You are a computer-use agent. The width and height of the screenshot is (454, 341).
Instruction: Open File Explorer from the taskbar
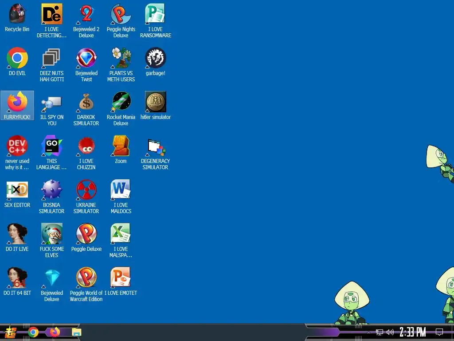point(76,332)
